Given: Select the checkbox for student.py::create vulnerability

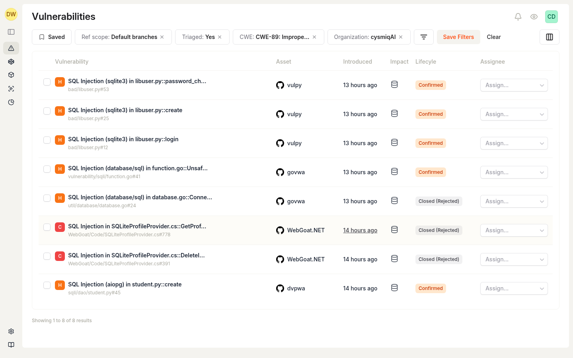Looking at the screenshot, I should [47, 285].
